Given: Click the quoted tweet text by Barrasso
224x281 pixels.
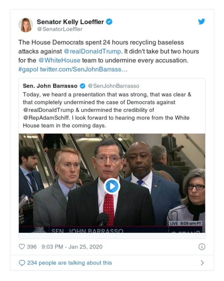Looking at the screenshot, I should point(106,110).
